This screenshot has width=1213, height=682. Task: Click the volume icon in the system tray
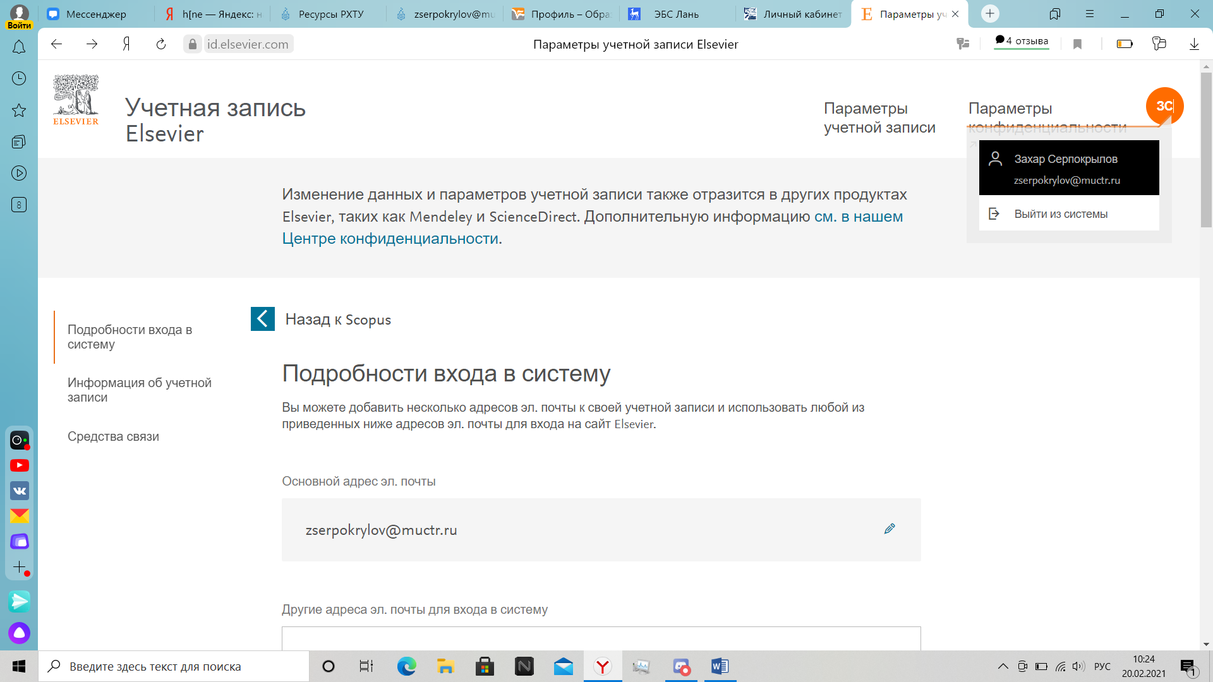coord(1078,666)
